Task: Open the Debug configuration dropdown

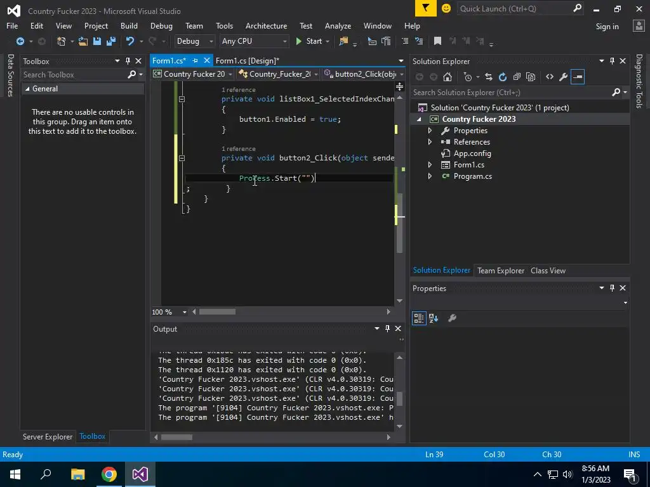Action: click(x=195, y=41)
